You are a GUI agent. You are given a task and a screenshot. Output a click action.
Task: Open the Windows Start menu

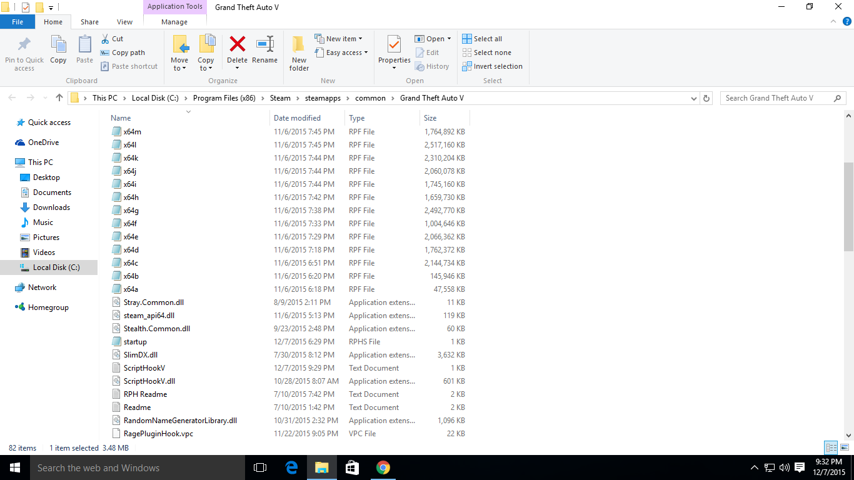[15, 467]
